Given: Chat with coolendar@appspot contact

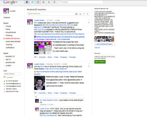Looking at the screenshot, I should point(14,83).
